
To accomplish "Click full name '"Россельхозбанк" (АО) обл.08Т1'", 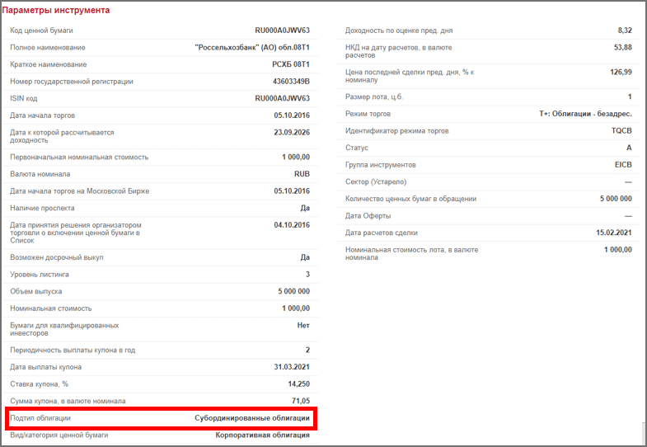I will pos(252,48).
